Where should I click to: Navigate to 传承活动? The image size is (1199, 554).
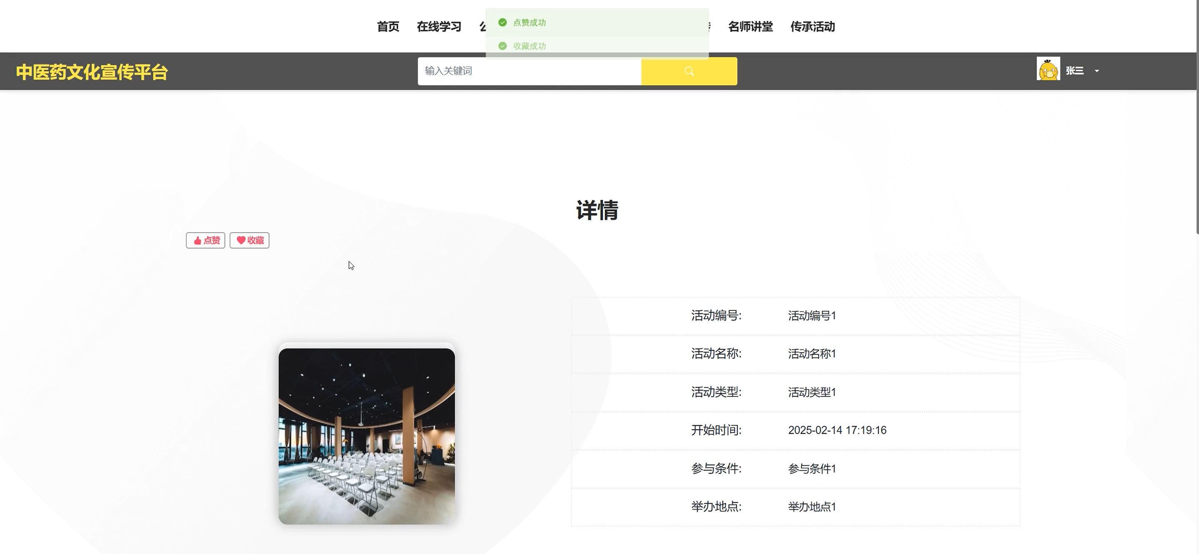click(812, 27)
